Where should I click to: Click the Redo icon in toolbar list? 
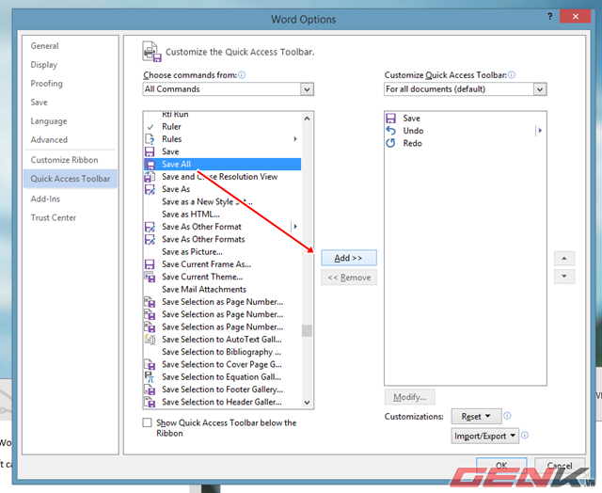(x=391, y=143)
